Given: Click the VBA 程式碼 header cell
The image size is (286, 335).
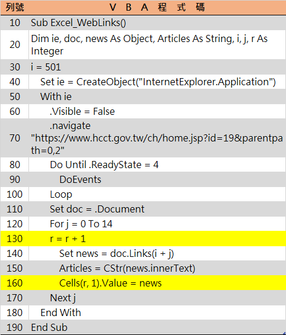Looking at the screenshot, I should [x=157, y=8].
